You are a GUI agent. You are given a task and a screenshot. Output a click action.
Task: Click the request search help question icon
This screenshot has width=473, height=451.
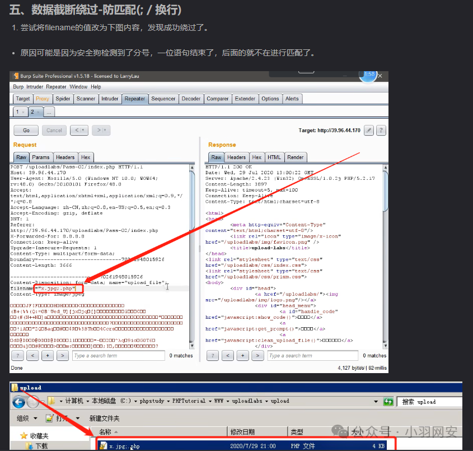tap(18, 356)
